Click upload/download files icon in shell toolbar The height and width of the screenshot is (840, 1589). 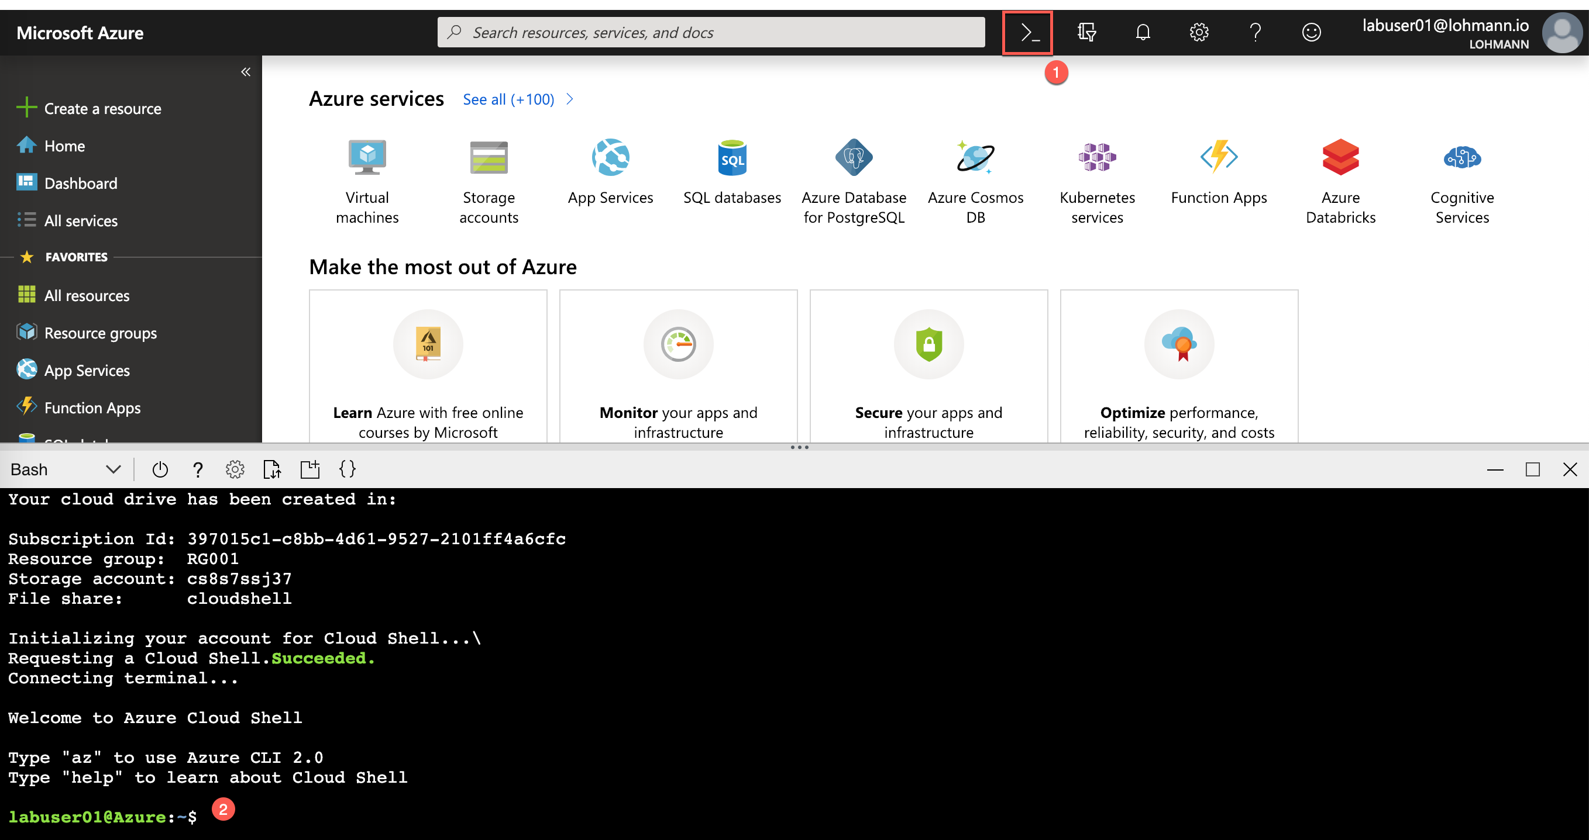point(272,469)
